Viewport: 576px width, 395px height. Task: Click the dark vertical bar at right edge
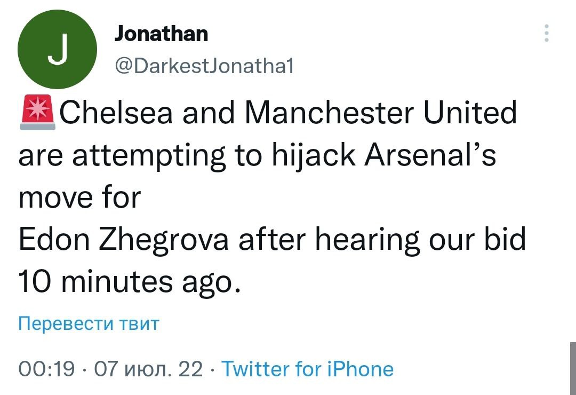click(x=573, y=368)
